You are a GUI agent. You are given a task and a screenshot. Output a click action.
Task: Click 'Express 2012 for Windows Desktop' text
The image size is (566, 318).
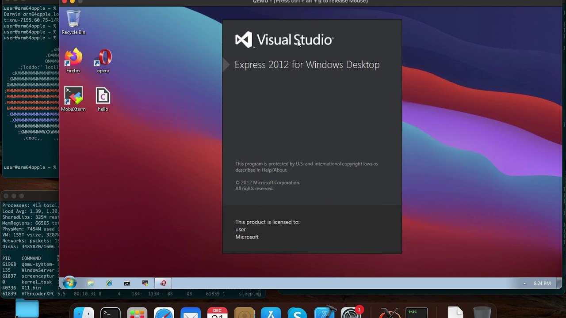(307, 64)
